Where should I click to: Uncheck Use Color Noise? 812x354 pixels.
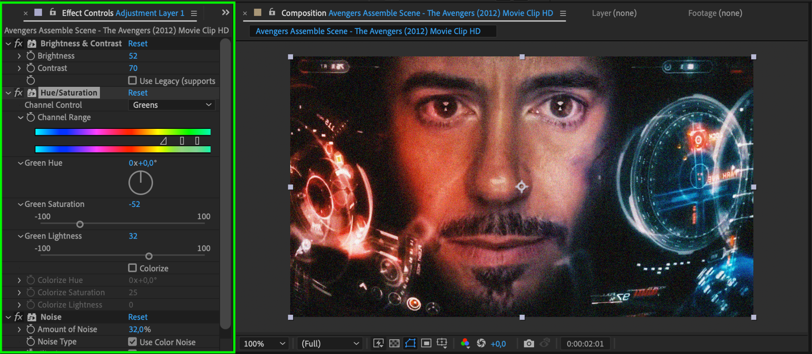point(132,342)
